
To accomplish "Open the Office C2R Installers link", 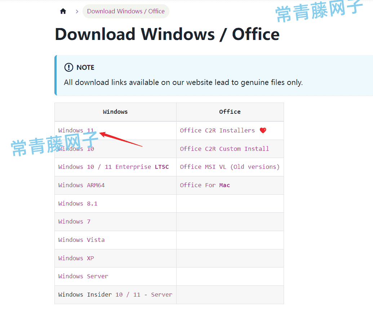I will pos(217,130).
